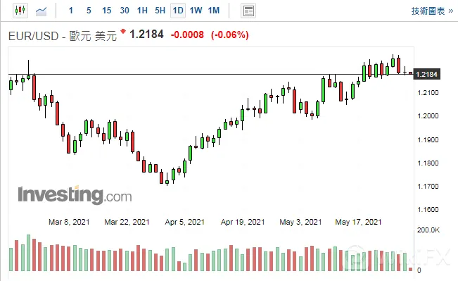
Task: Click the EUR/USD - 歐元 美元 title
Action: point(63,36)
